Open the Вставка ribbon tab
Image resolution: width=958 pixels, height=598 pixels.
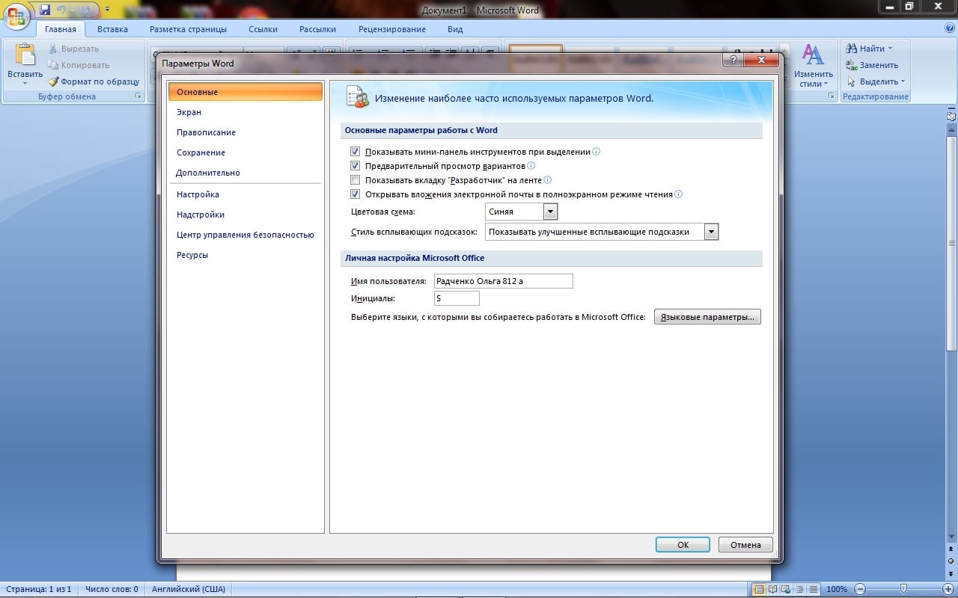(112, 29)
